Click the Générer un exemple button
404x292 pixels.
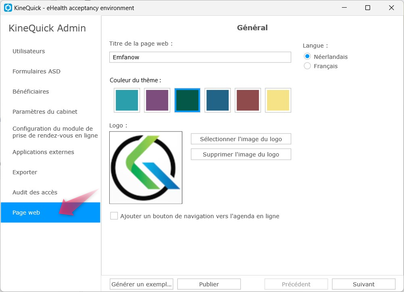pyautogui.click(x=142, y=284)
